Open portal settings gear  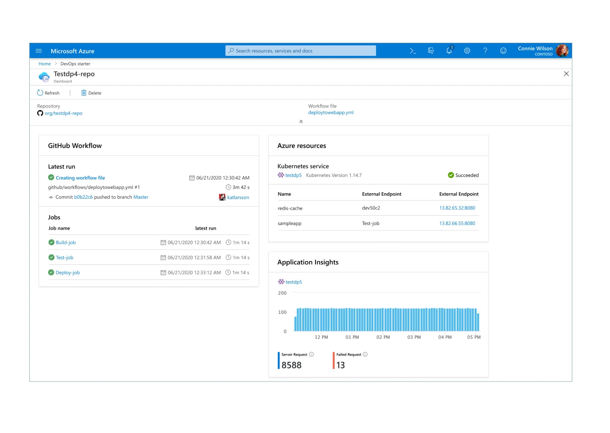(467, 51)
